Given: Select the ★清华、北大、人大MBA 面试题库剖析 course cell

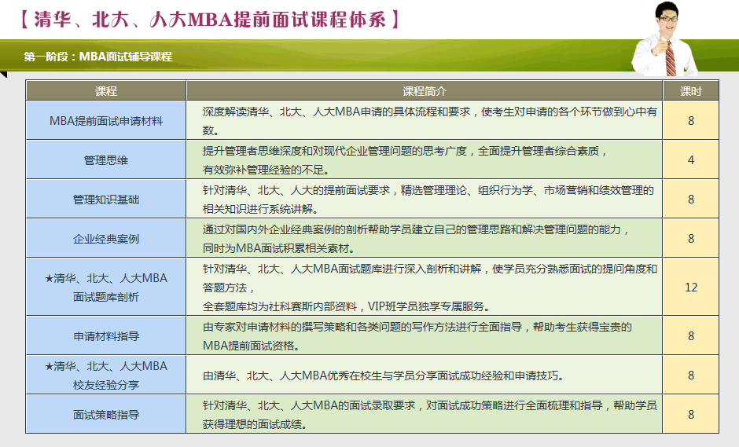Looking at the screenshot, I should pos(106,288).
